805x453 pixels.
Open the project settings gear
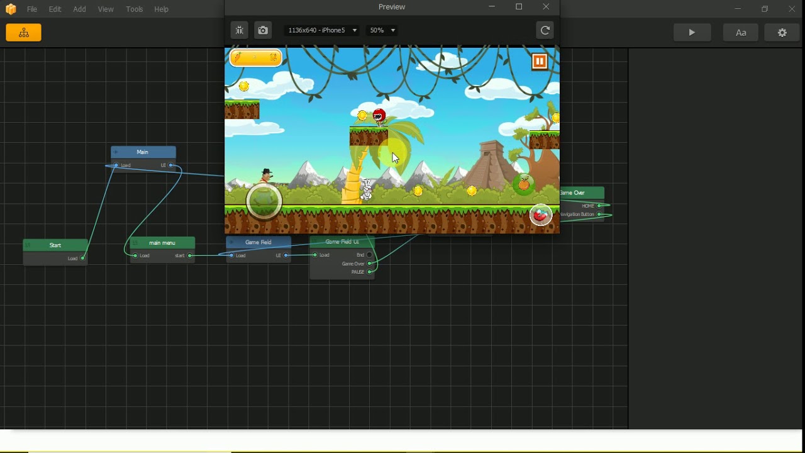[x=782, y=33]
